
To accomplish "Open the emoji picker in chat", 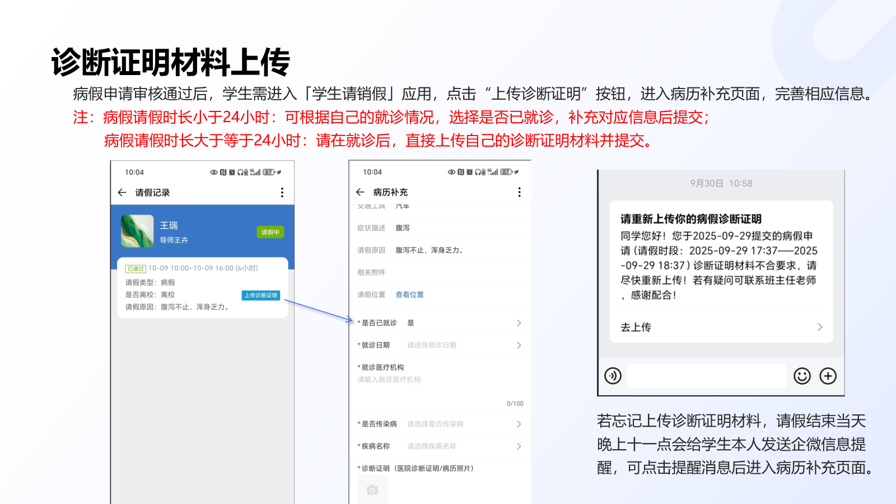I will pyautogui.click(x=802, y=376).
